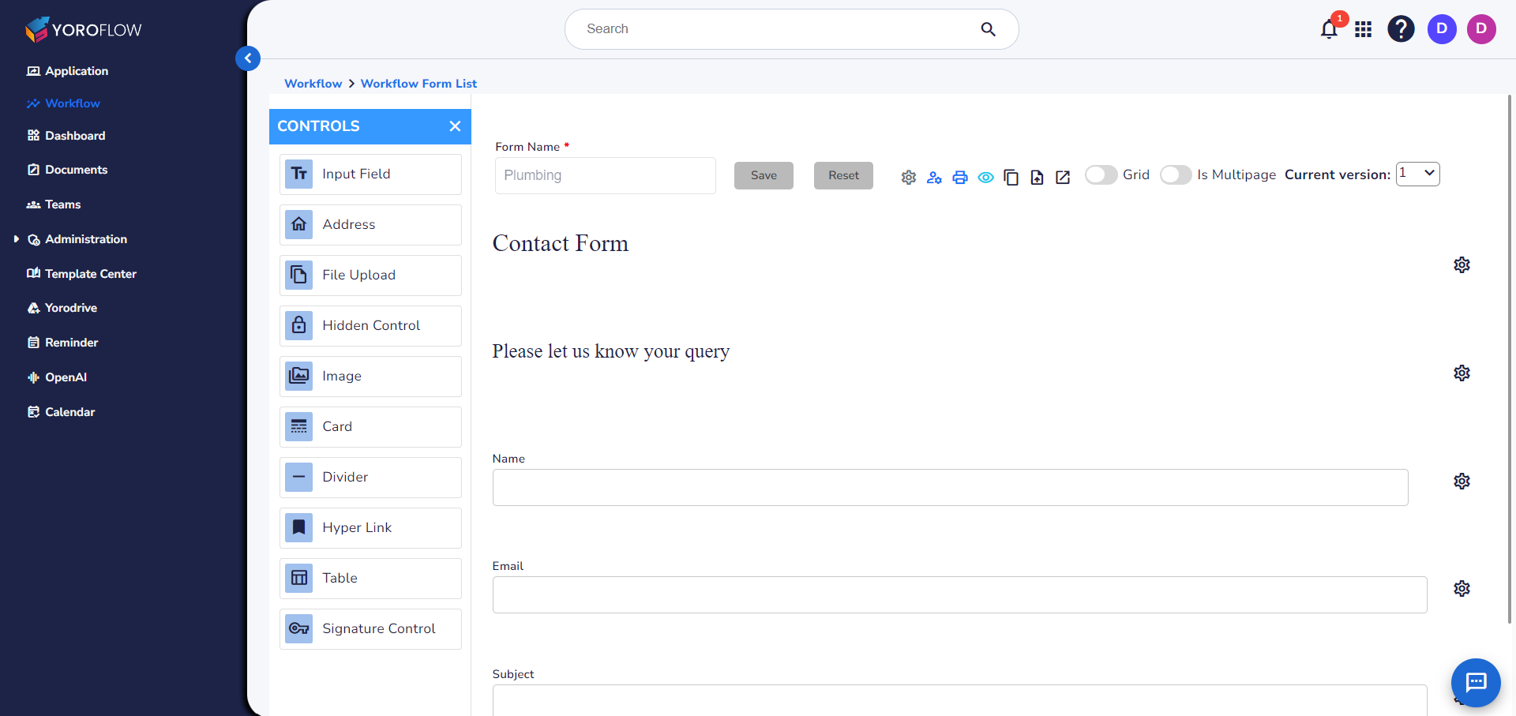Open the Current version dropdown

(x=1417, y=173)
